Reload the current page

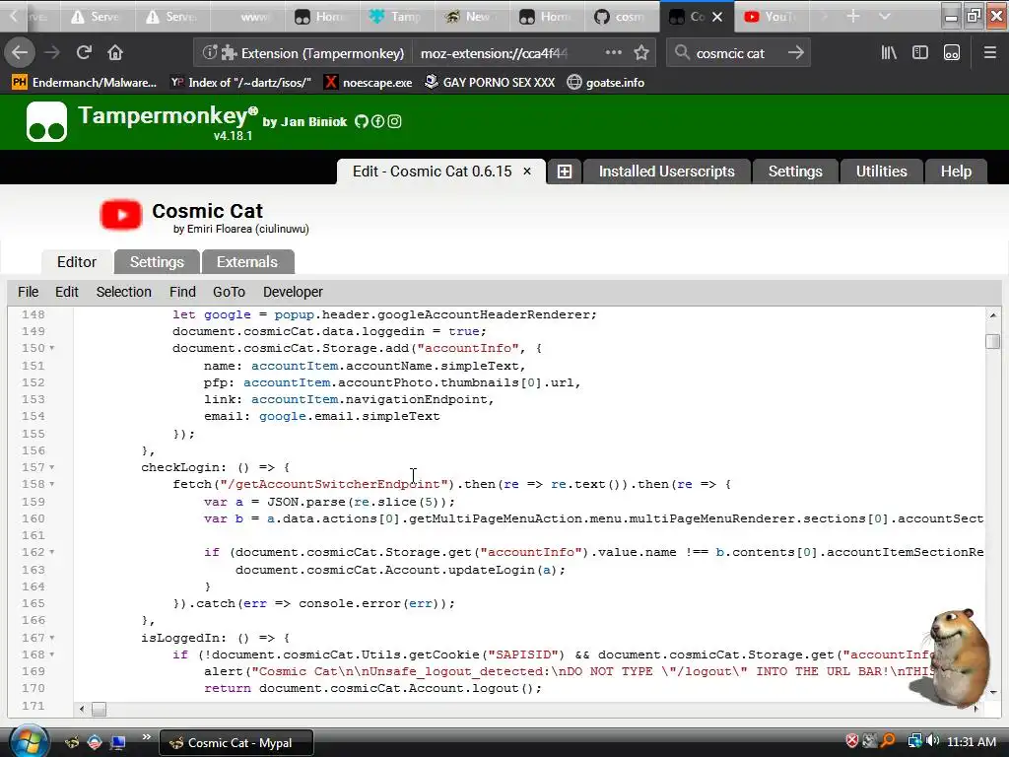85,52
